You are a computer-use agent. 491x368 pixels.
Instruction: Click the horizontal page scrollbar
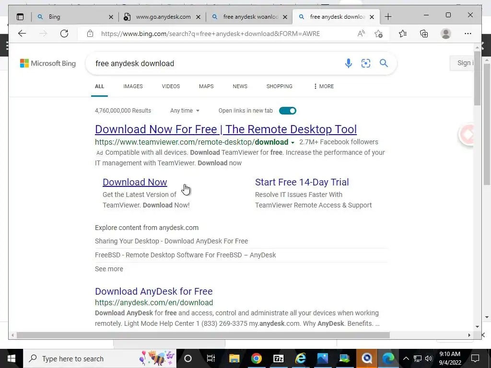point(203,335)
